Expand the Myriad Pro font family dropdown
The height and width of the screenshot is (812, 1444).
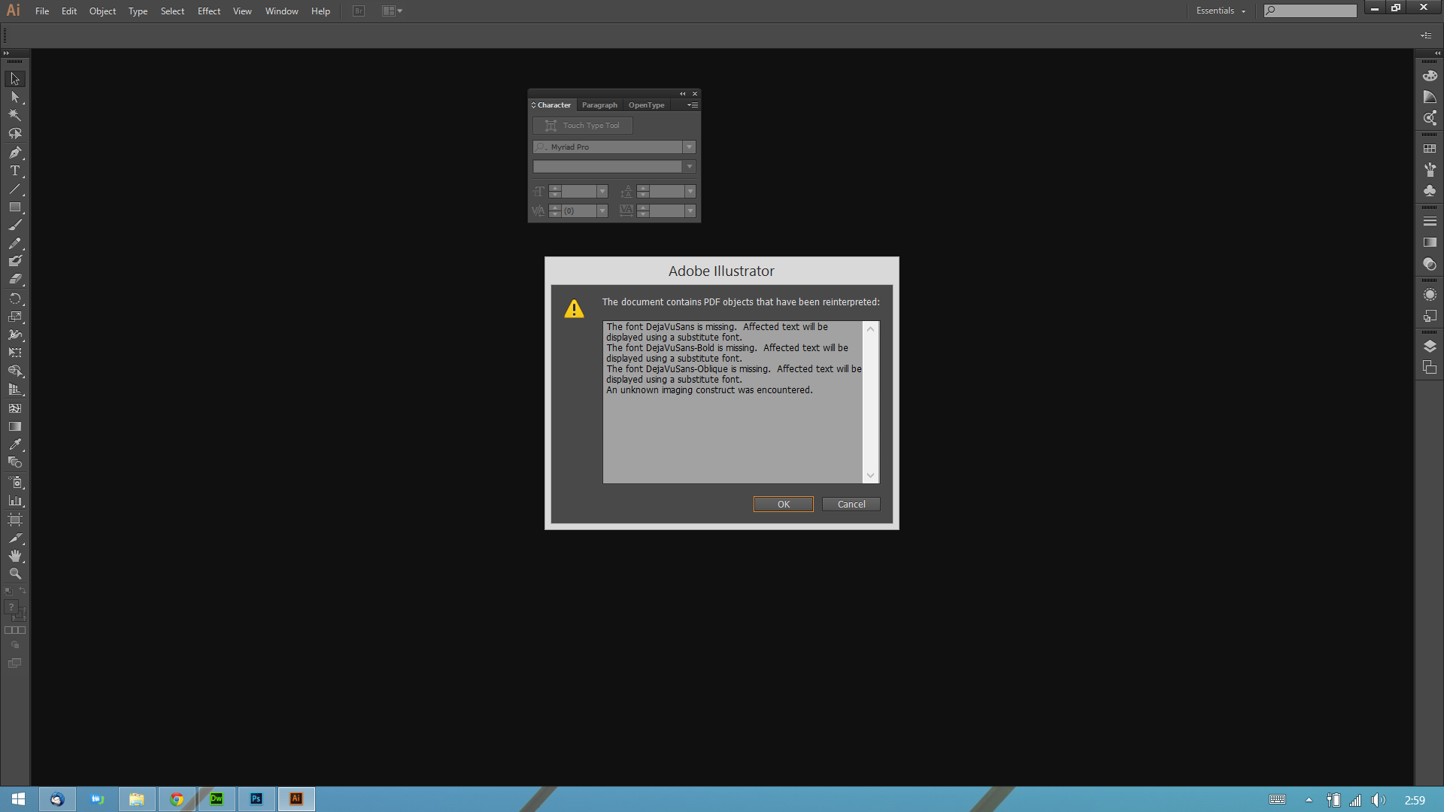689,147
